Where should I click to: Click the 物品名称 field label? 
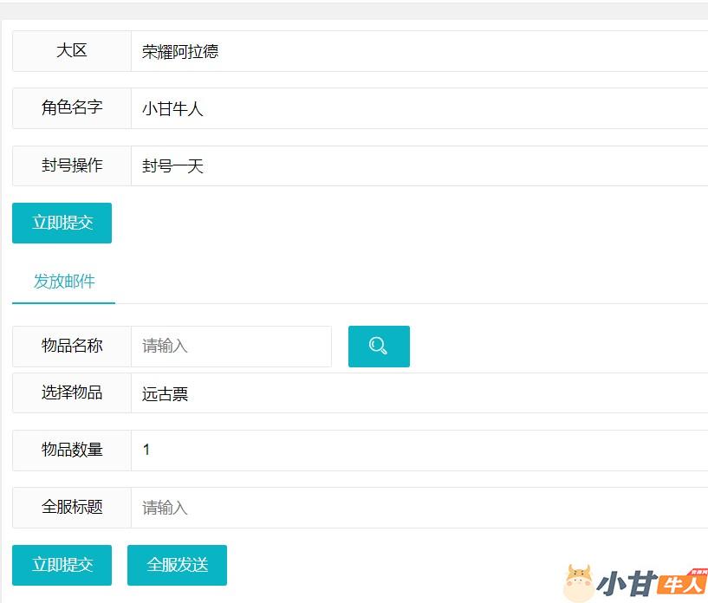(x=72, y=347)
